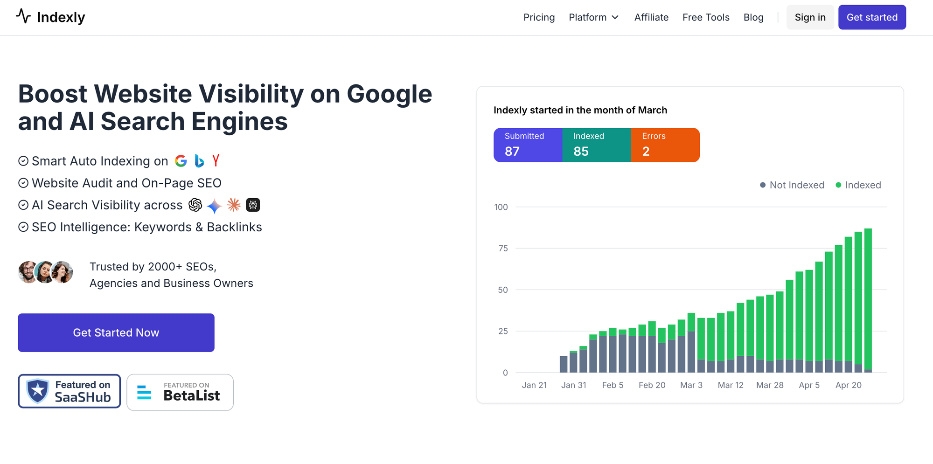Click the ChatGPT icon in AI Search row
933x464 pixels.
pos(195,205)
